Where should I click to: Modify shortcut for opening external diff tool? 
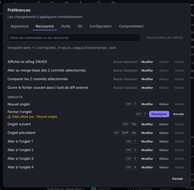(147, 88)
